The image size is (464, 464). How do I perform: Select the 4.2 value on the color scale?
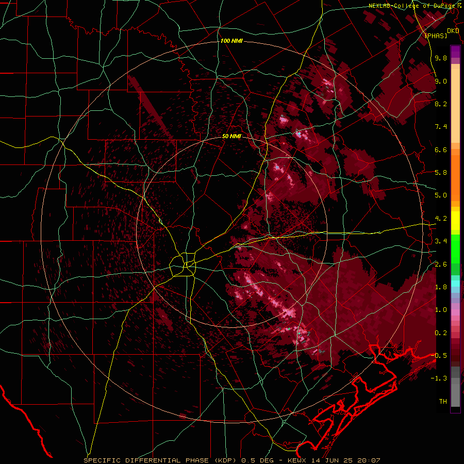click(441, 219)
